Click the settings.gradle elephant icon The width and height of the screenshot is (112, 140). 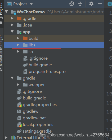click(x=19, y=131)
